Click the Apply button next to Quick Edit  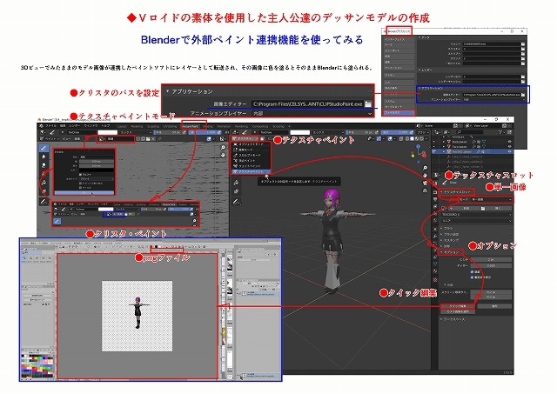(494, 306)
